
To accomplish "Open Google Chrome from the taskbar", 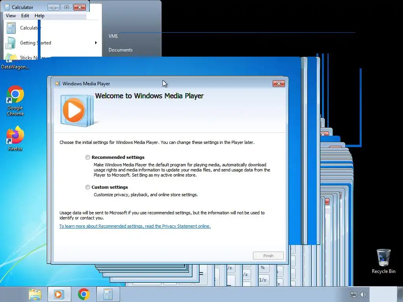I will (83, 294).
